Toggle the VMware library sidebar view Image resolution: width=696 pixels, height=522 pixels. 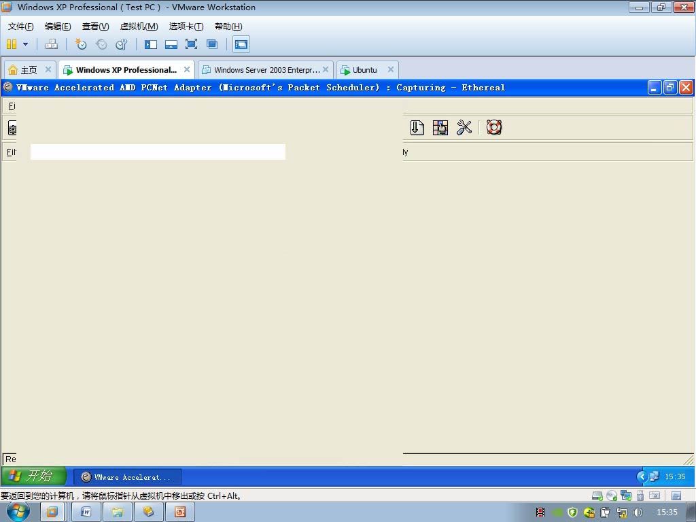click(150, 44)
